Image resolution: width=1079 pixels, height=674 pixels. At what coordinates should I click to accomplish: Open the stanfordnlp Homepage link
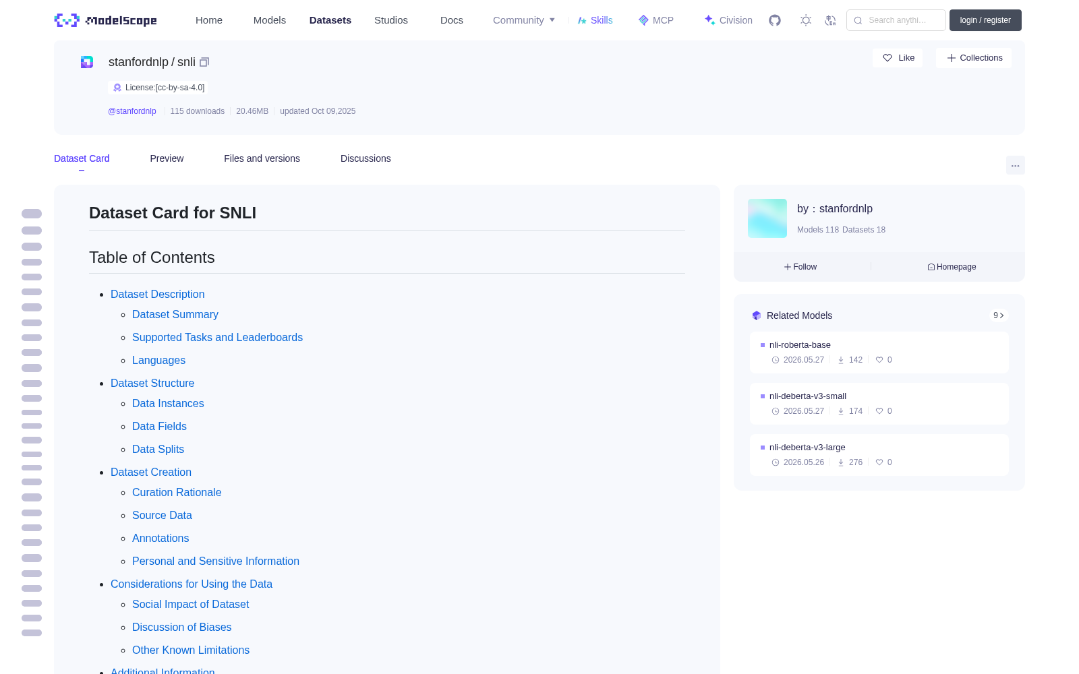tap(952, 267)
